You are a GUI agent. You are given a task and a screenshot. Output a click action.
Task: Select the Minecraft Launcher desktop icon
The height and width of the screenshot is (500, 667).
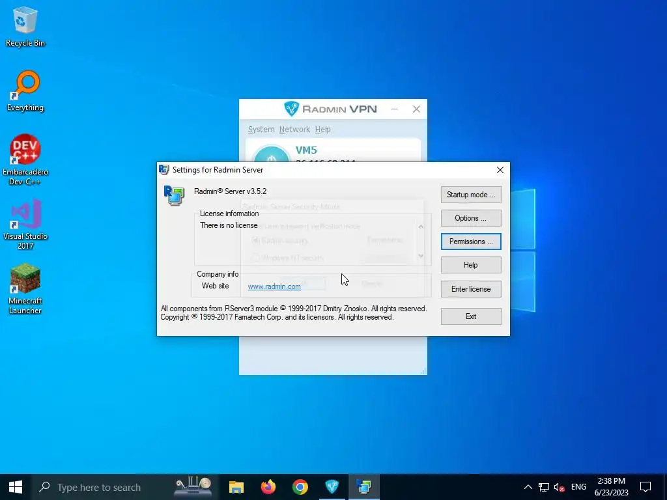click(x=25, y=288)
